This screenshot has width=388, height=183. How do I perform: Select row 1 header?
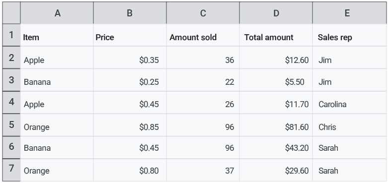click(11, 35)
